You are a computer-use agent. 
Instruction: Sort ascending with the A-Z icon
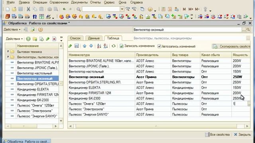pos(99,46)
